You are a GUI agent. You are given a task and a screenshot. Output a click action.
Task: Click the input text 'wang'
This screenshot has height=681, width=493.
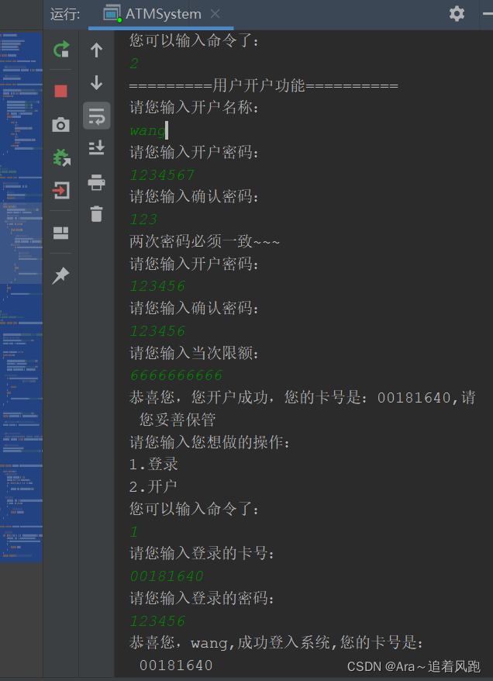click(x=148, y=130)
